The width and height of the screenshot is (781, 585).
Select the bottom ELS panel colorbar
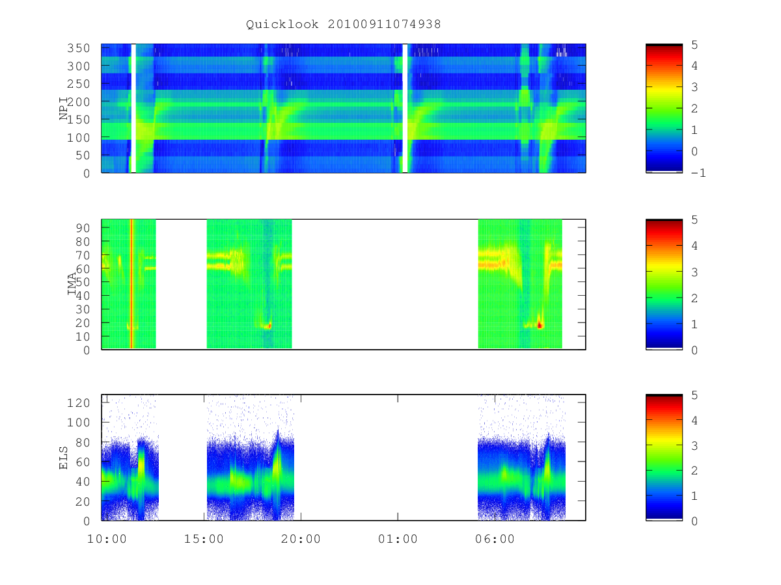[664, 458]
